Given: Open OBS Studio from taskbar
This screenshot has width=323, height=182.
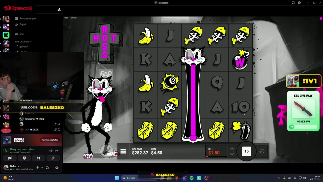Looking at the screenshot, I should click(x=206, y=178).
